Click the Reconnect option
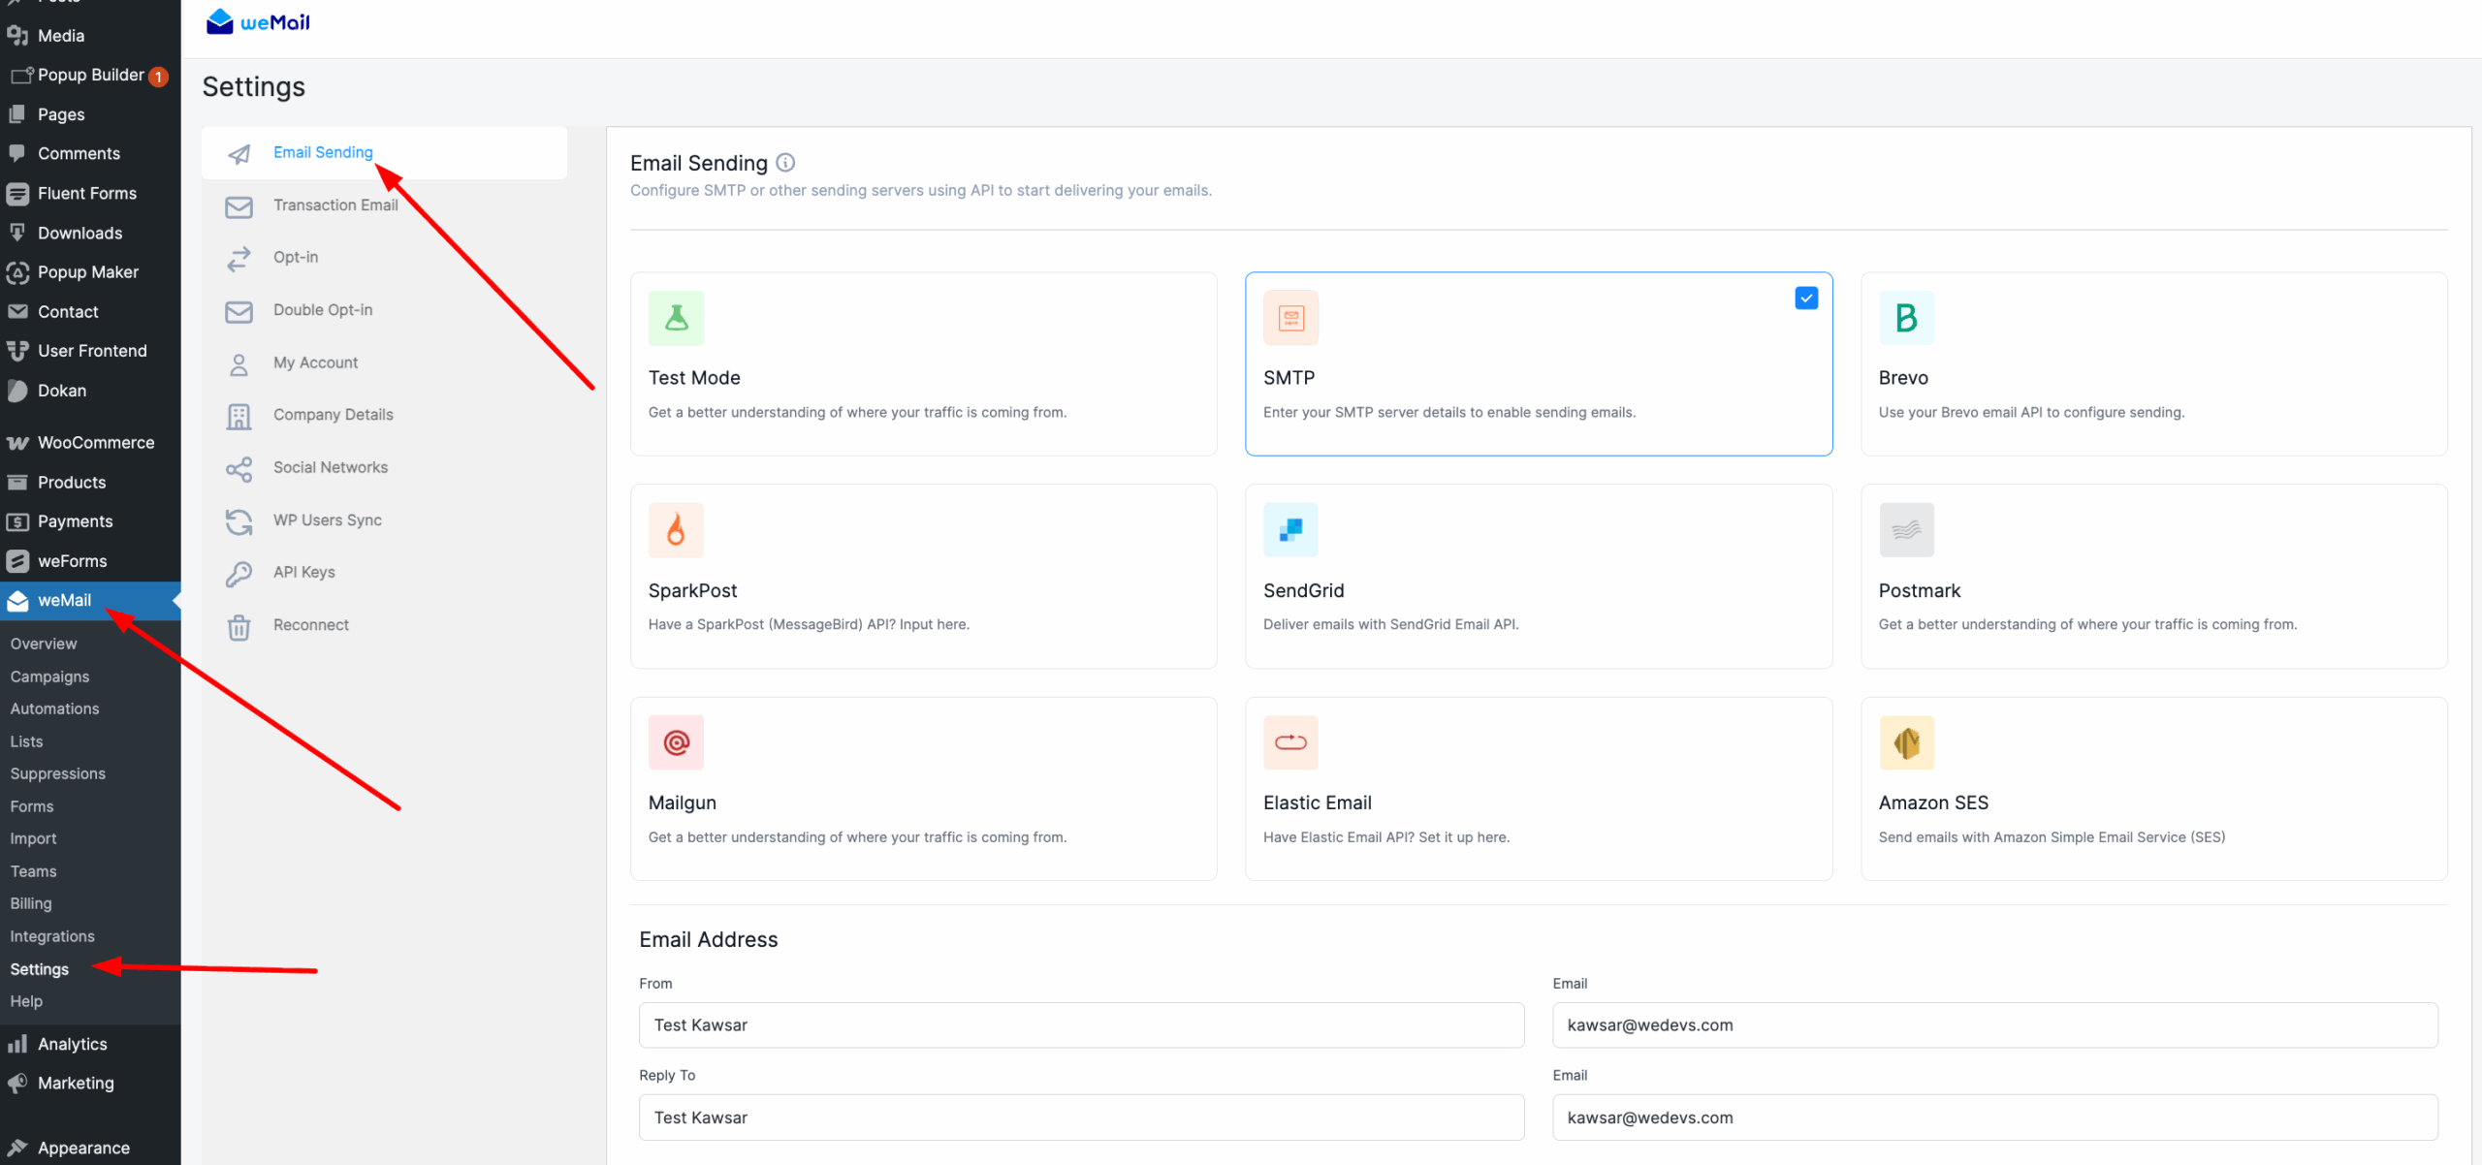Viewport: 2482px width, 1165px height. [310, 625]
